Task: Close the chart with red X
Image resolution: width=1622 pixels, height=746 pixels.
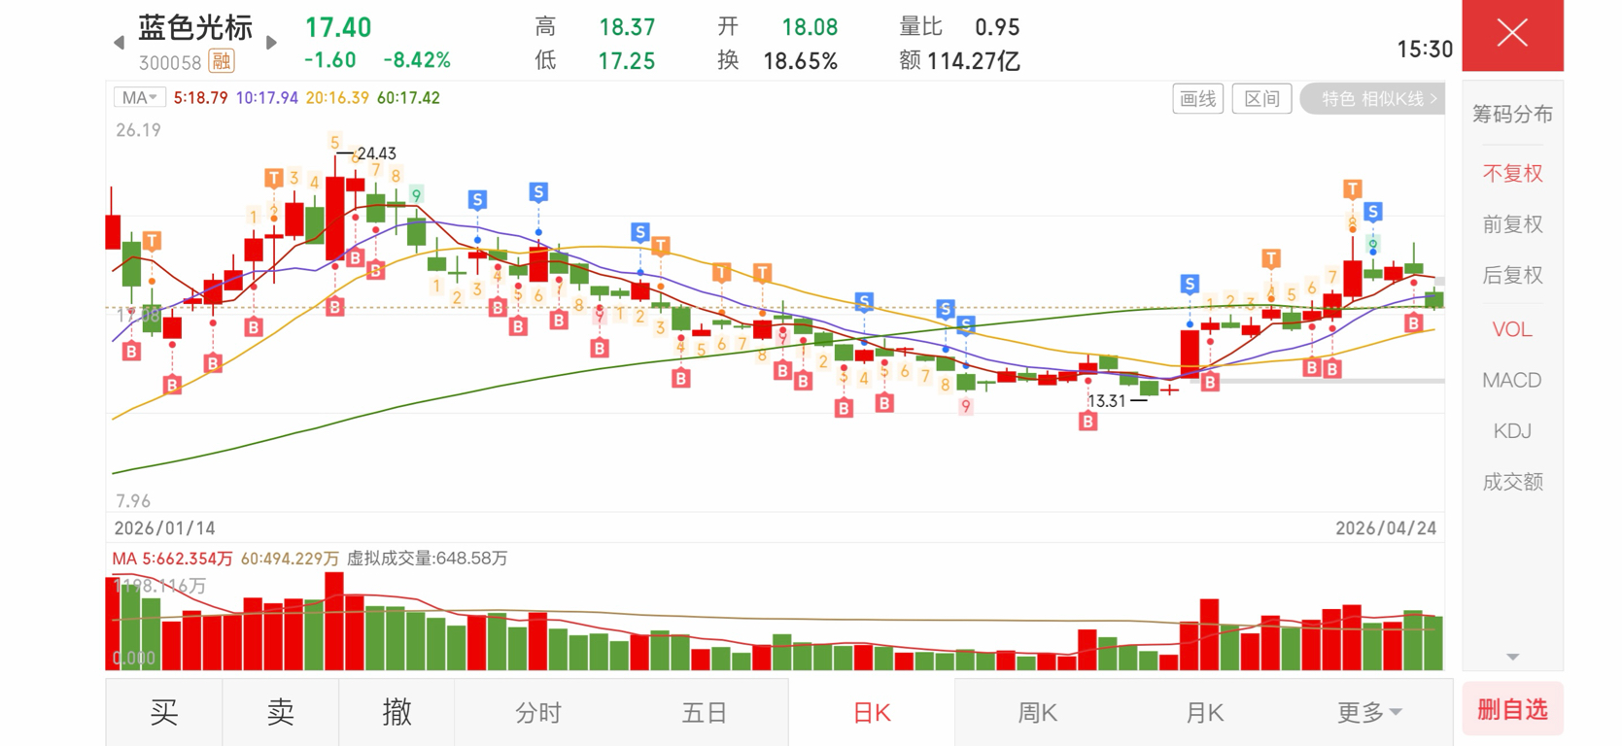Action: coord(1512,35)
